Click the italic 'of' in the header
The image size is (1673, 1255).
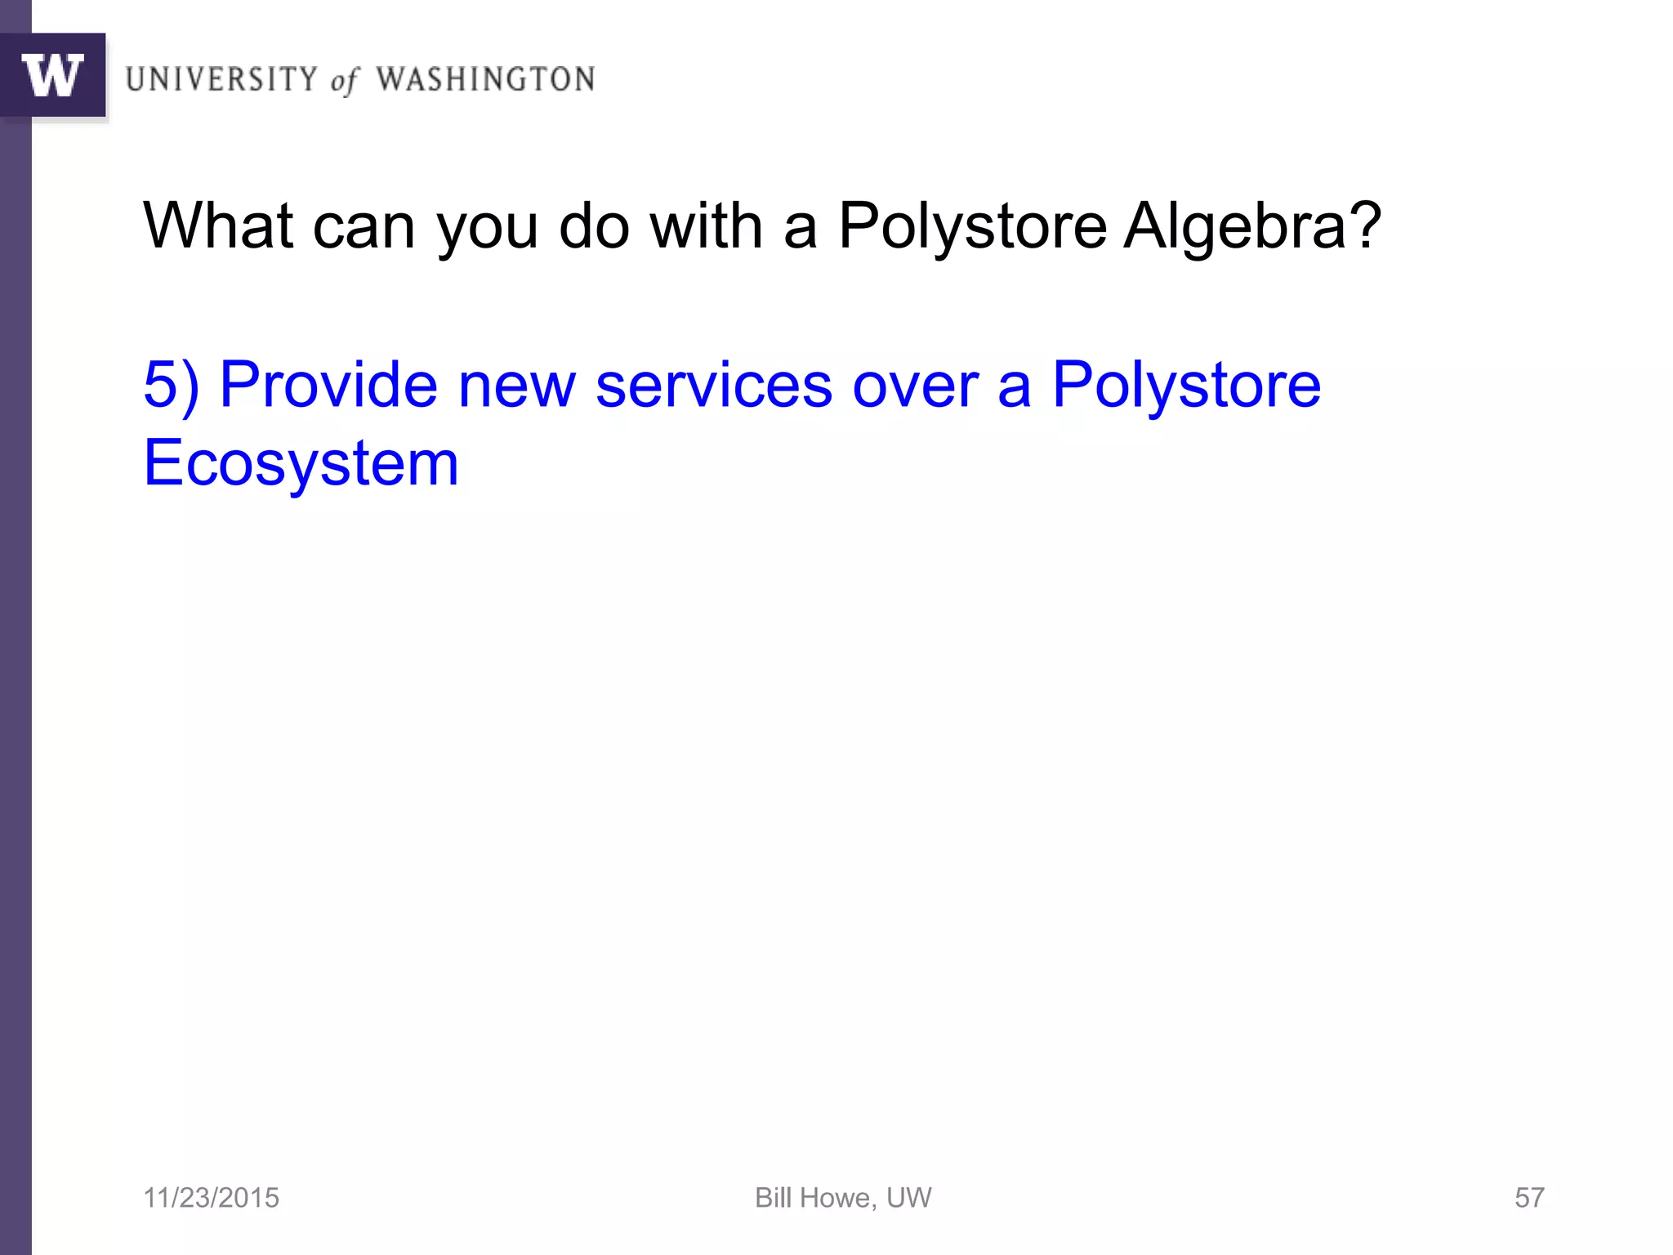click(344, 82)
